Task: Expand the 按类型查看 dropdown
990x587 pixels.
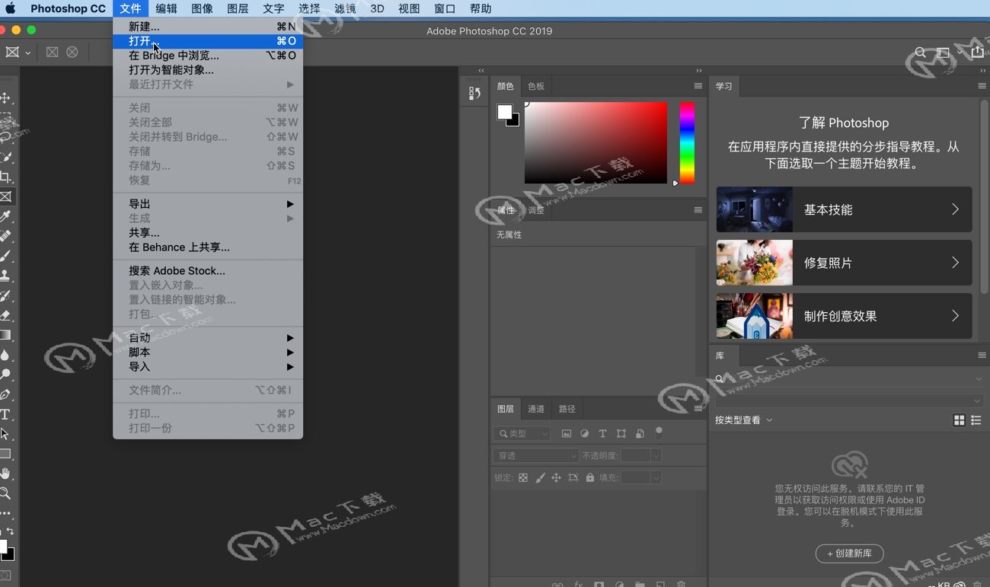Action: (x=743, y=420)
